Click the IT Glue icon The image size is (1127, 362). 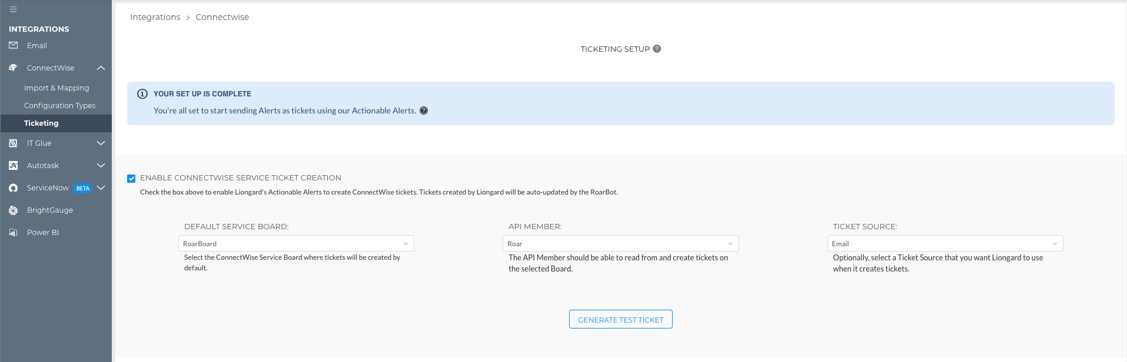[14, 143]
